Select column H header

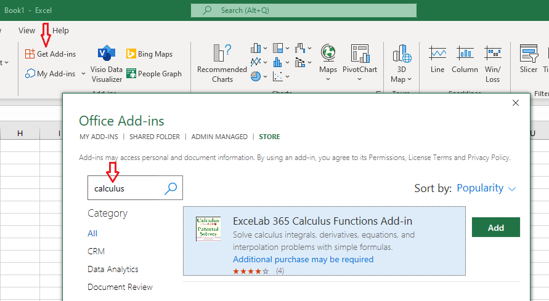pyautogui.click(x=20, y=133)
